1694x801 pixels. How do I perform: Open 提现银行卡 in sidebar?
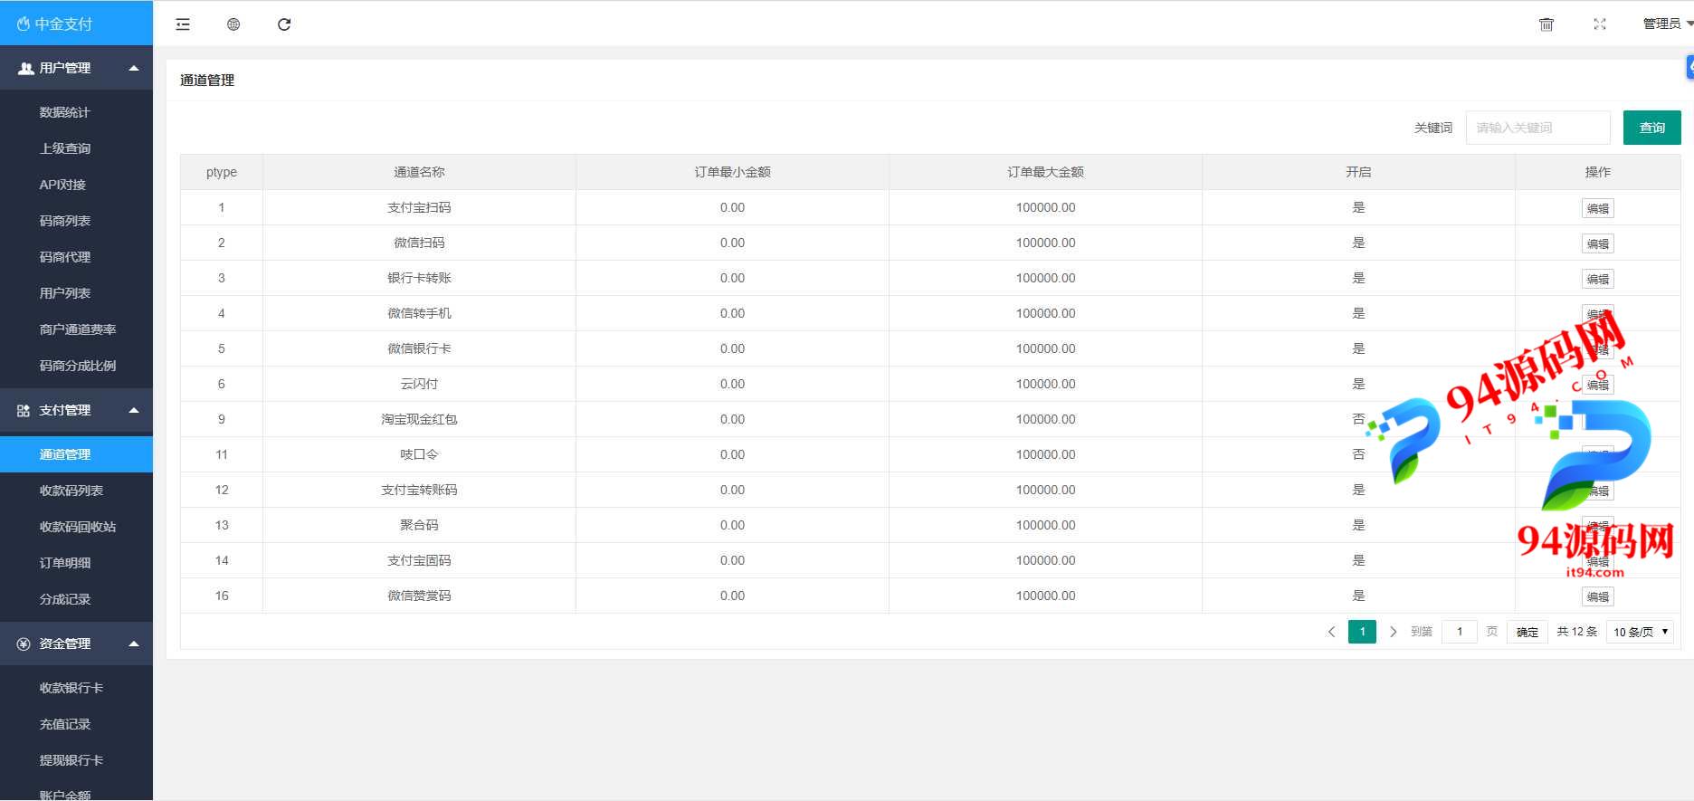tap(71, 760)
